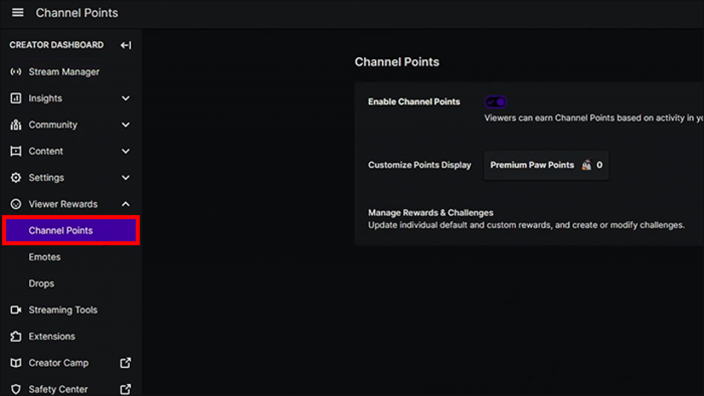Image resolution: width=704 pixels, height=396 pixels.
Task: Select Drops under Viewer Rewards
Action: coord(41,283)
